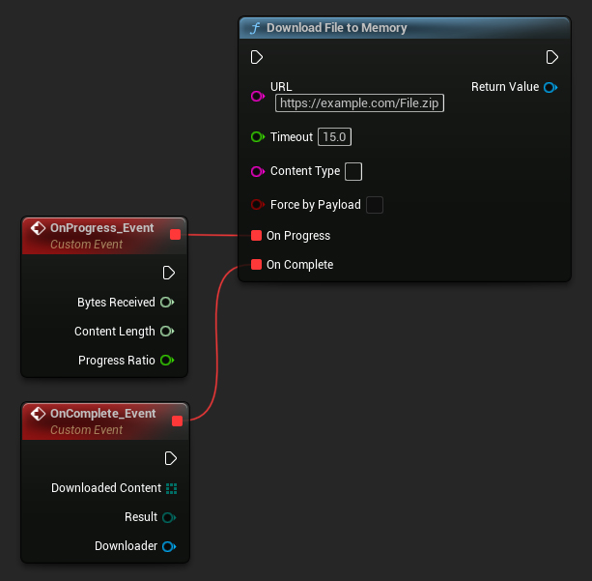Click the Download File to Memory input execution pin
The image size is (592, 581).
coord(257,58)
